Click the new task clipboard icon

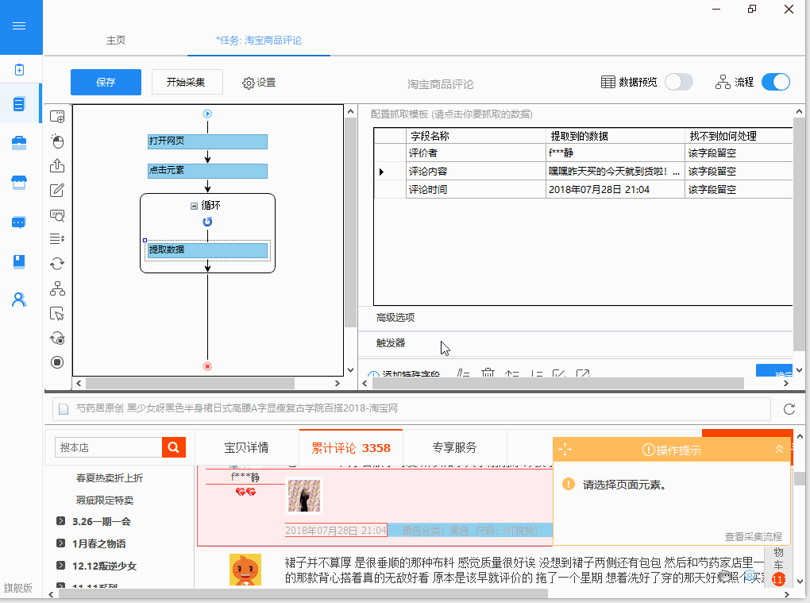pos(19,69)
